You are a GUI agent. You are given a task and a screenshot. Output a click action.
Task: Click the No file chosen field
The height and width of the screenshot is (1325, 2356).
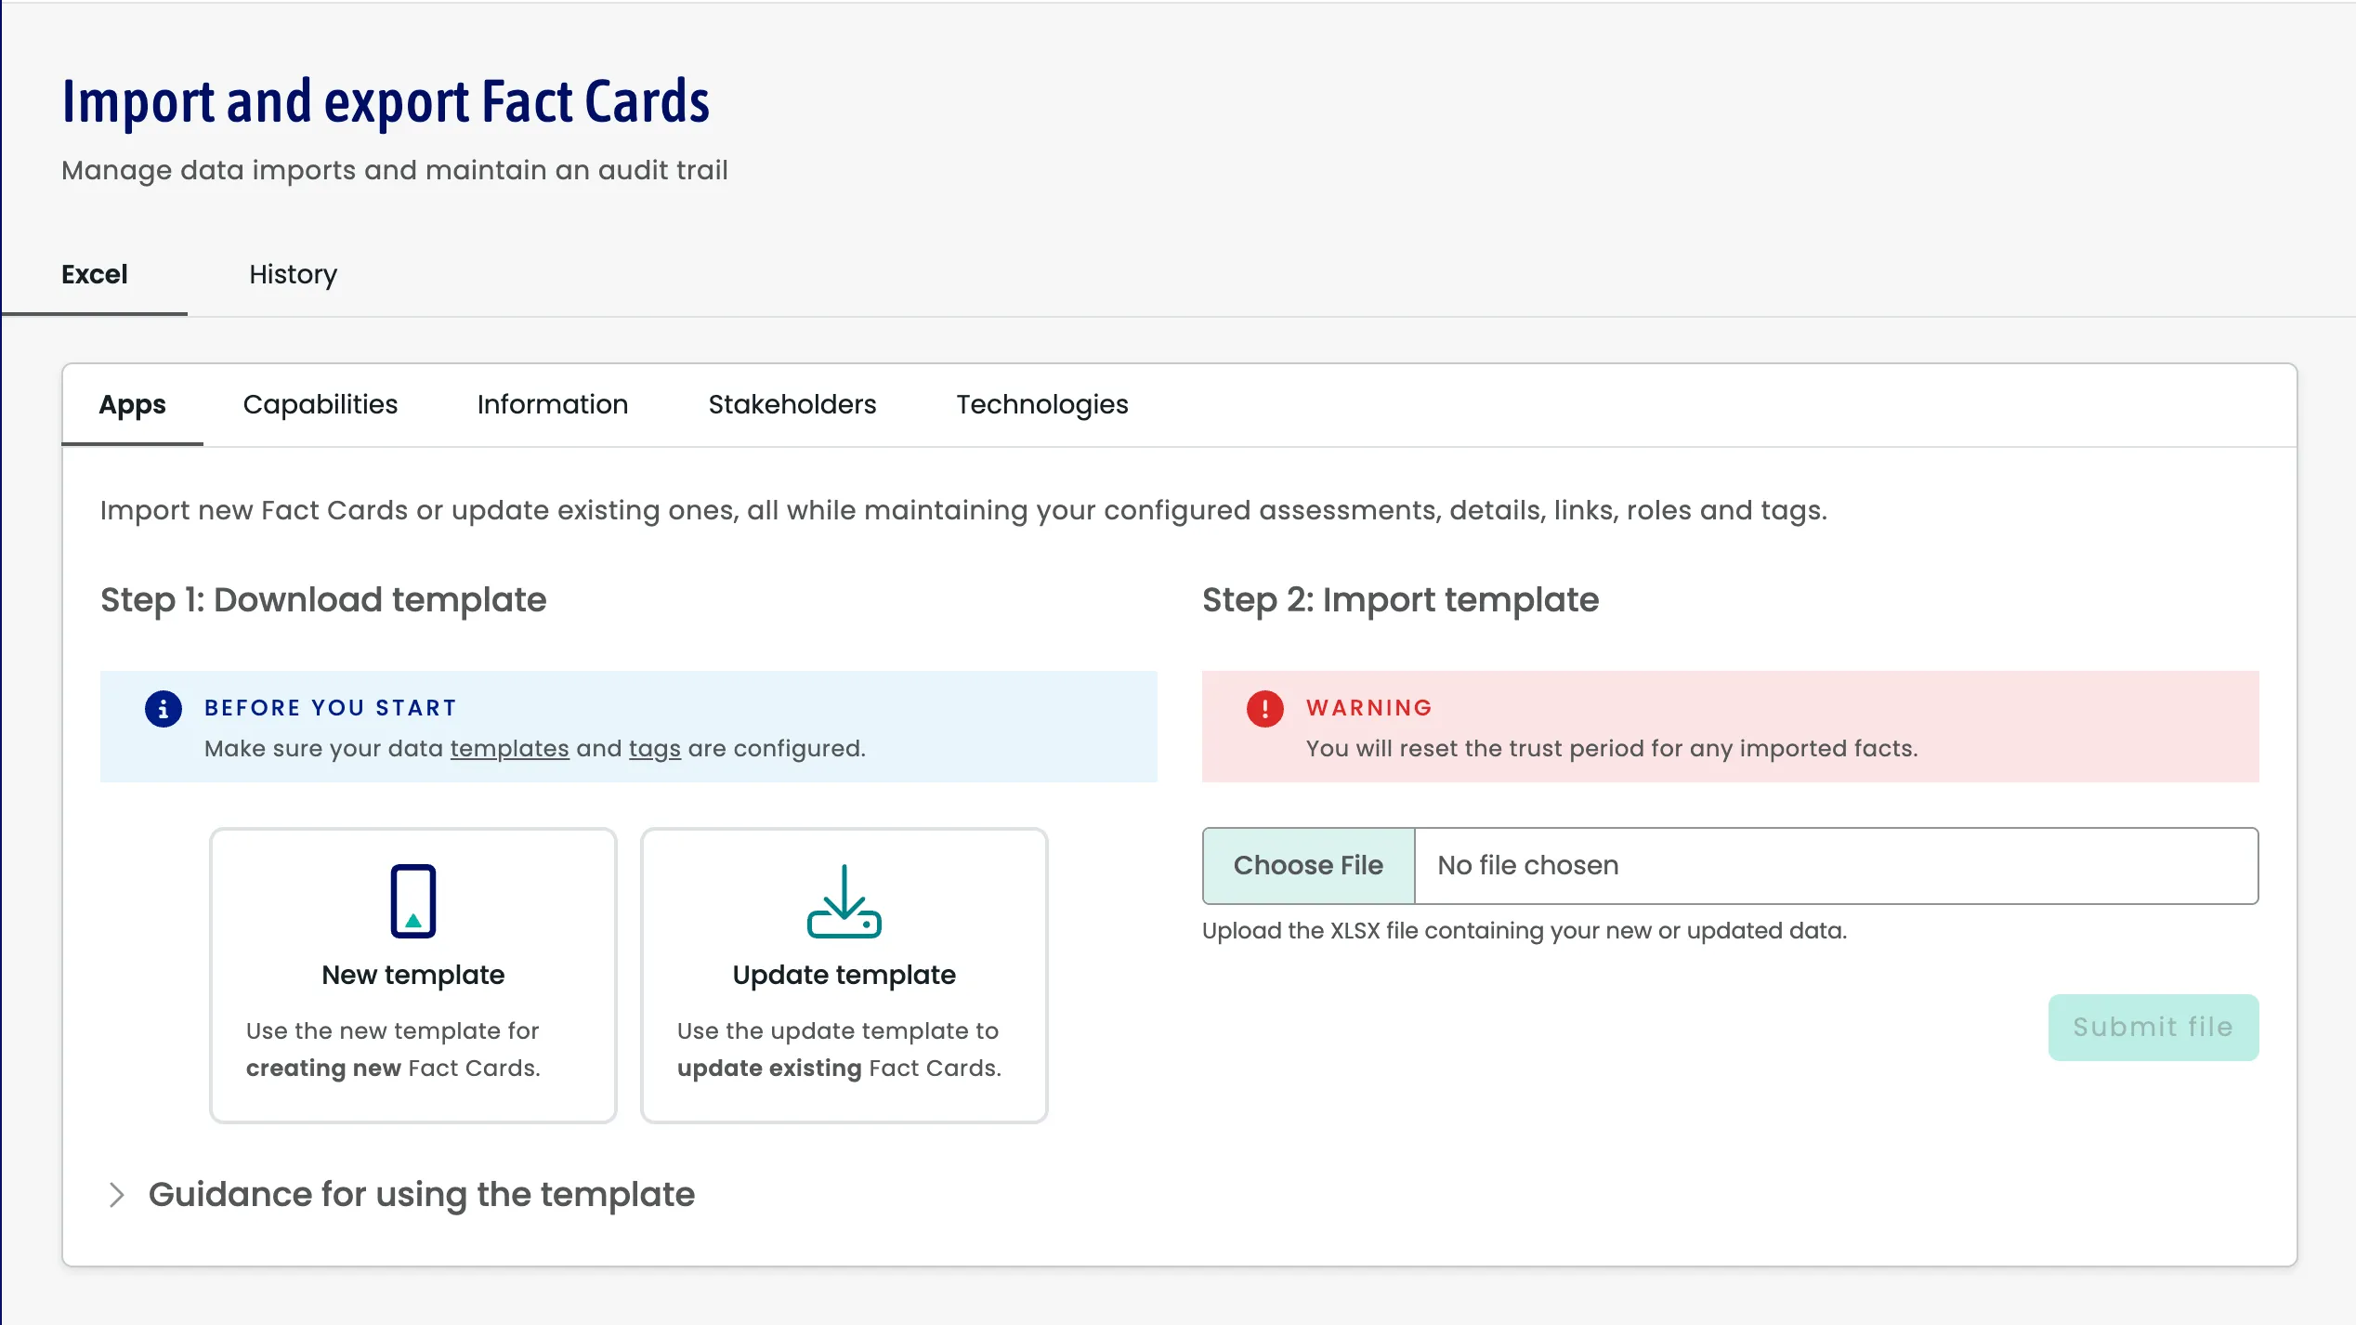pos(1526,865)
